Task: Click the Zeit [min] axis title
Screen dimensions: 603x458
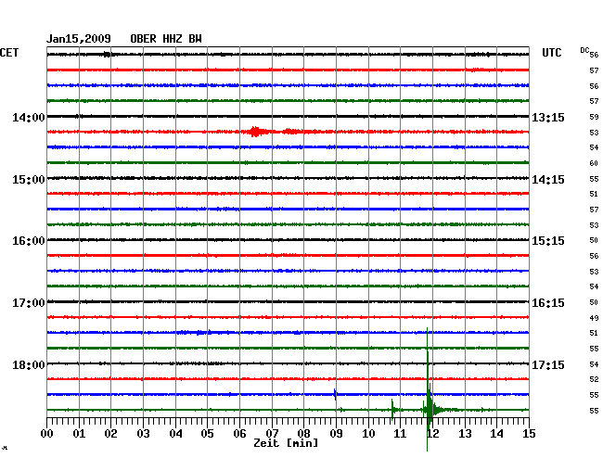Action: [286, 443]
